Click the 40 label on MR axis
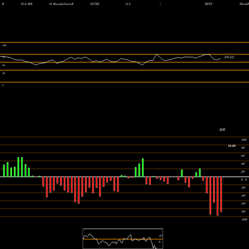Screen dimensions: 249x249 (243, 164)
